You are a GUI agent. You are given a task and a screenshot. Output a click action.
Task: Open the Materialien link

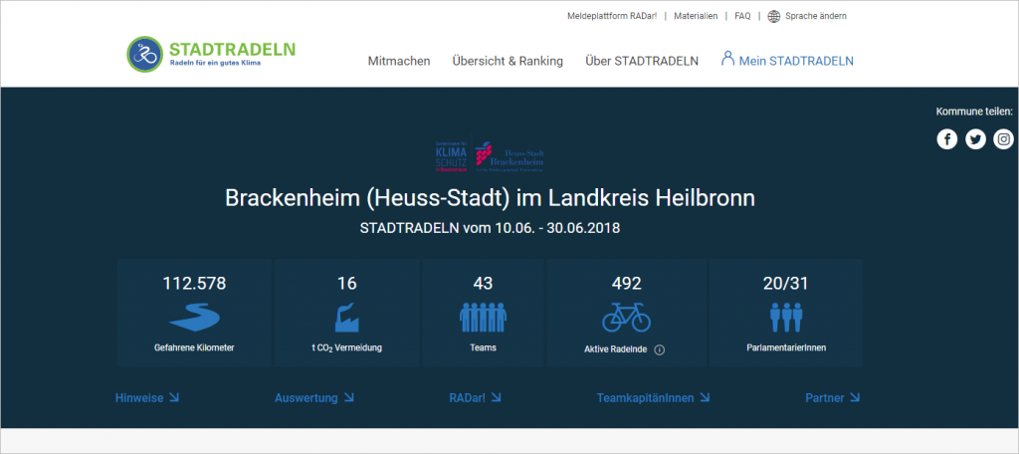click(x=696, y=16)
